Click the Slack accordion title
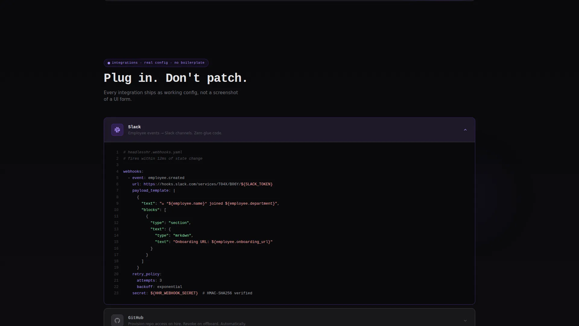 pos(134,127)
